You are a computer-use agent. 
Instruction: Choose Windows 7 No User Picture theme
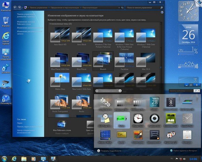[x=103, y=37]
